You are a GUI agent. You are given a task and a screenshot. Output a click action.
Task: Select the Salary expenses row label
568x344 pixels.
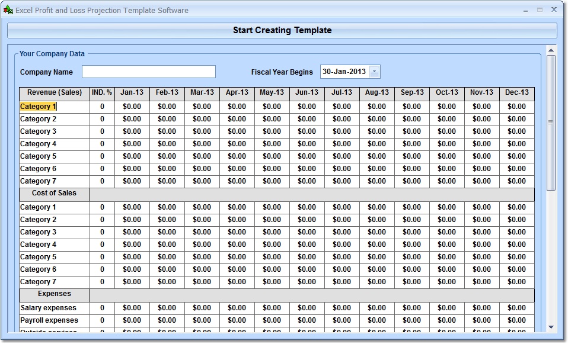55,308
